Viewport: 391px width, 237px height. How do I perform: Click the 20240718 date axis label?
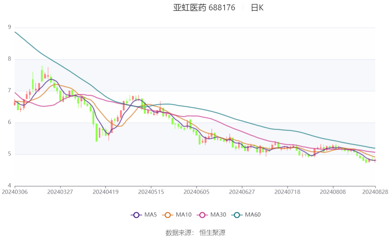coord(287,192)
